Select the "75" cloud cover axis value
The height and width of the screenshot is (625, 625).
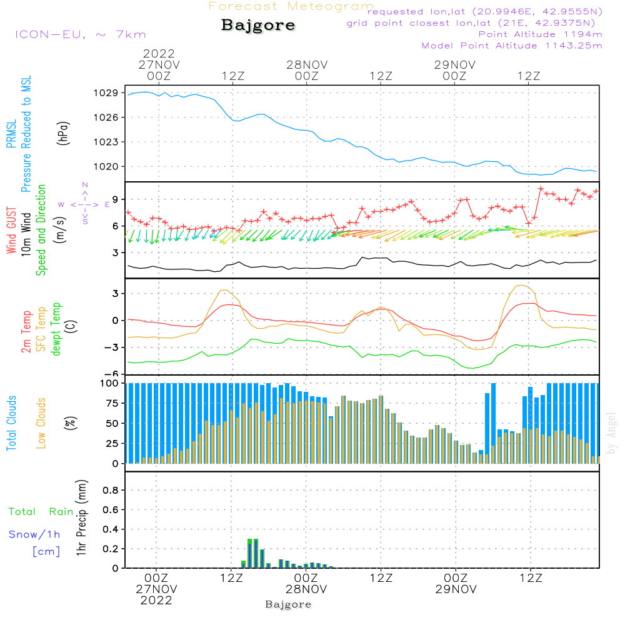tap(112, 403)
